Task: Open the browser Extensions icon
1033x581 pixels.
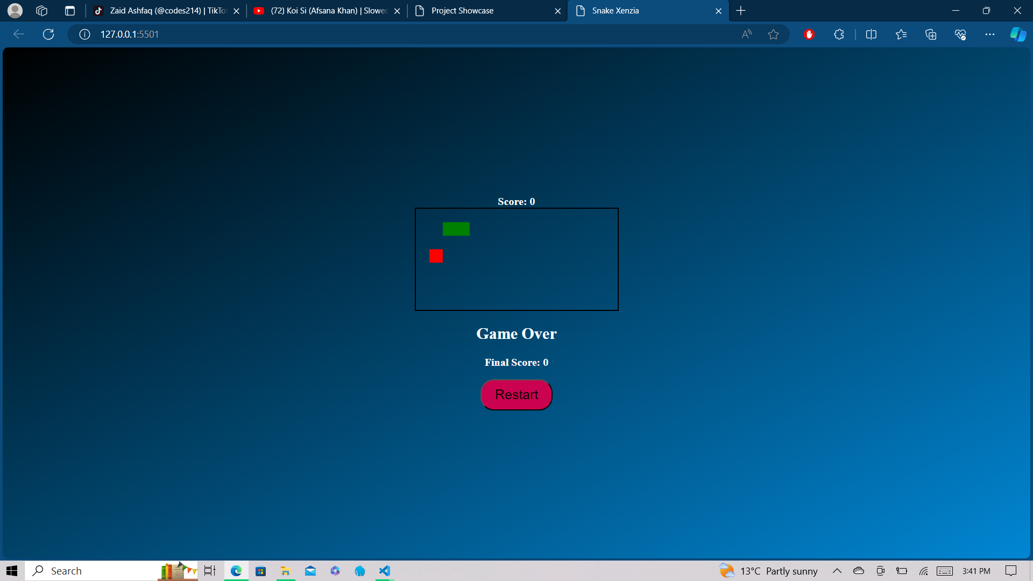Action: pos(839,34)
